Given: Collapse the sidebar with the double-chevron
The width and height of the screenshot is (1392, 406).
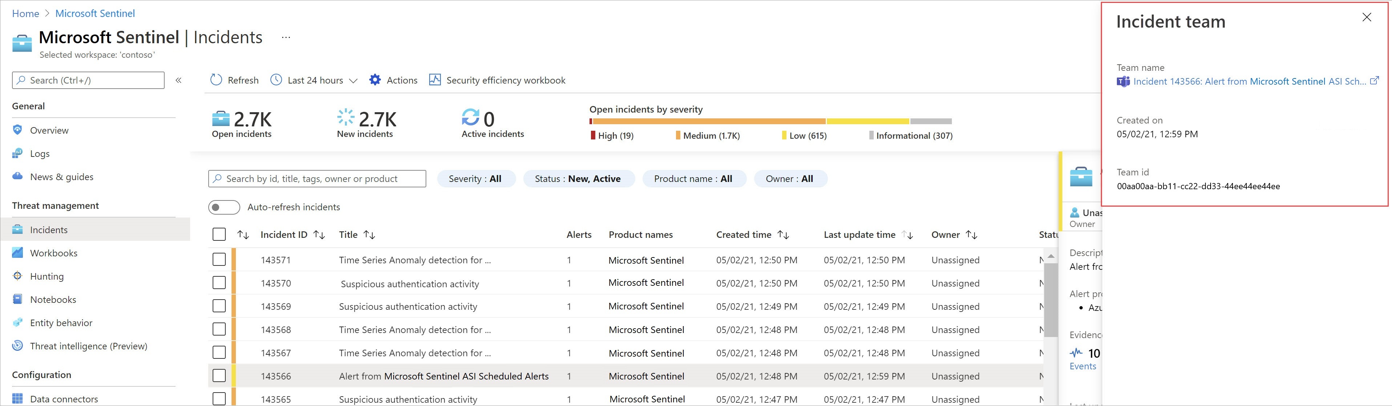Looking at the screenshot, I should pos(178,81).
